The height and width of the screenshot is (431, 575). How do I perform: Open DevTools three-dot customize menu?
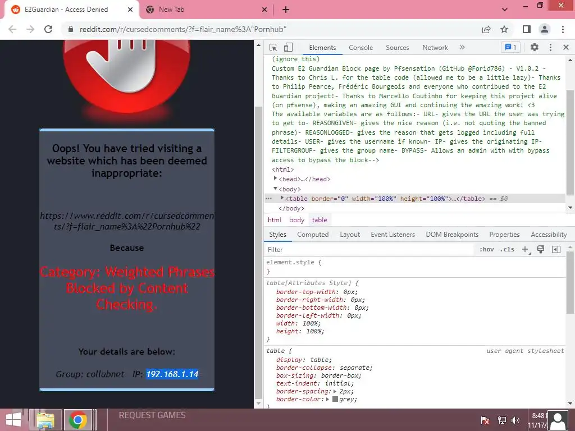click(550, 47)
